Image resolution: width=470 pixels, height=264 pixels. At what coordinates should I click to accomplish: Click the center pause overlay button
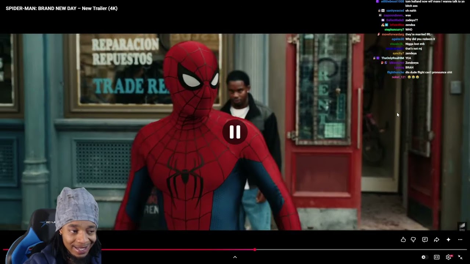coord(235,132)
